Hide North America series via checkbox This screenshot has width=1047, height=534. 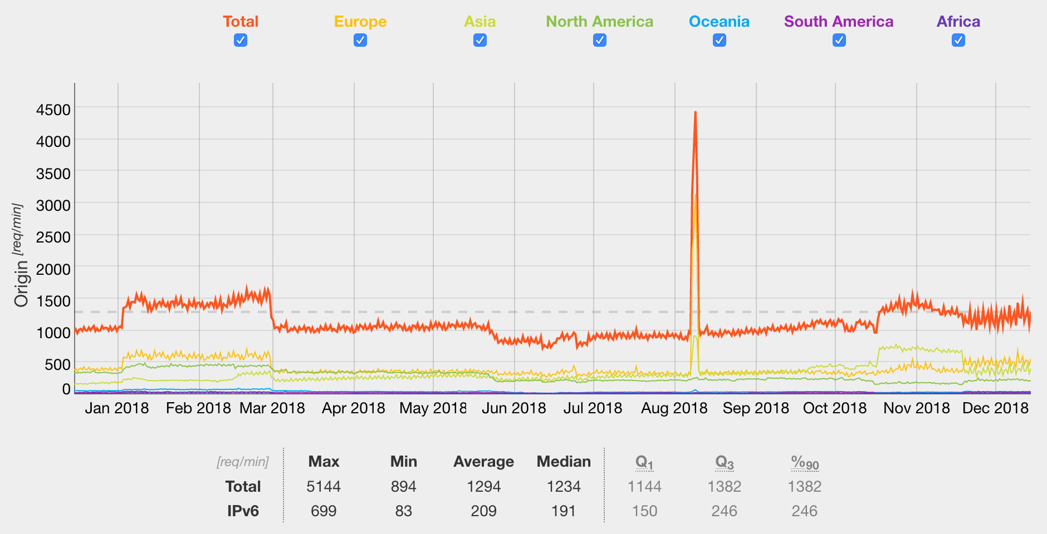pyautogui.click(x=600, y=40)
